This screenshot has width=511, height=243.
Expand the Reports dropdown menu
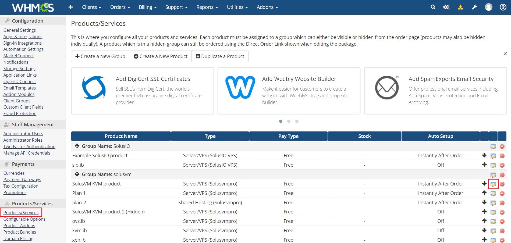click(x=207, y=7)
